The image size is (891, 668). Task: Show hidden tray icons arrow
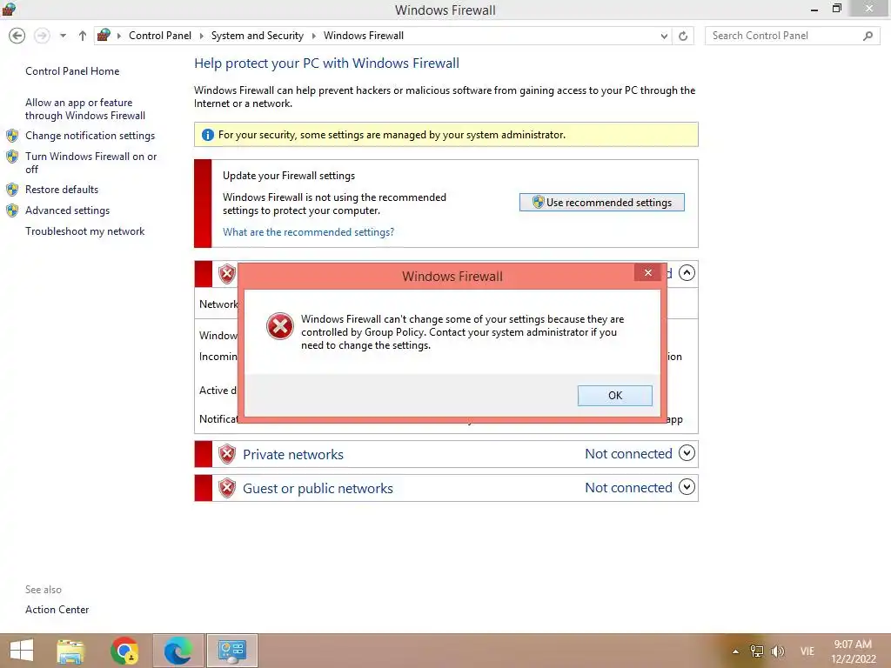735,651
